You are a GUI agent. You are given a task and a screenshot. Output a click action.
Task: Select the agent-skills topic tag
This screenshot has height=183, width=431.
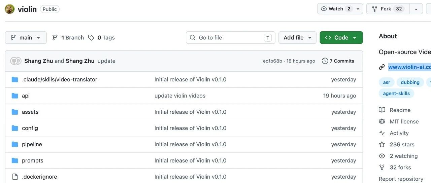tap(396, 93)
